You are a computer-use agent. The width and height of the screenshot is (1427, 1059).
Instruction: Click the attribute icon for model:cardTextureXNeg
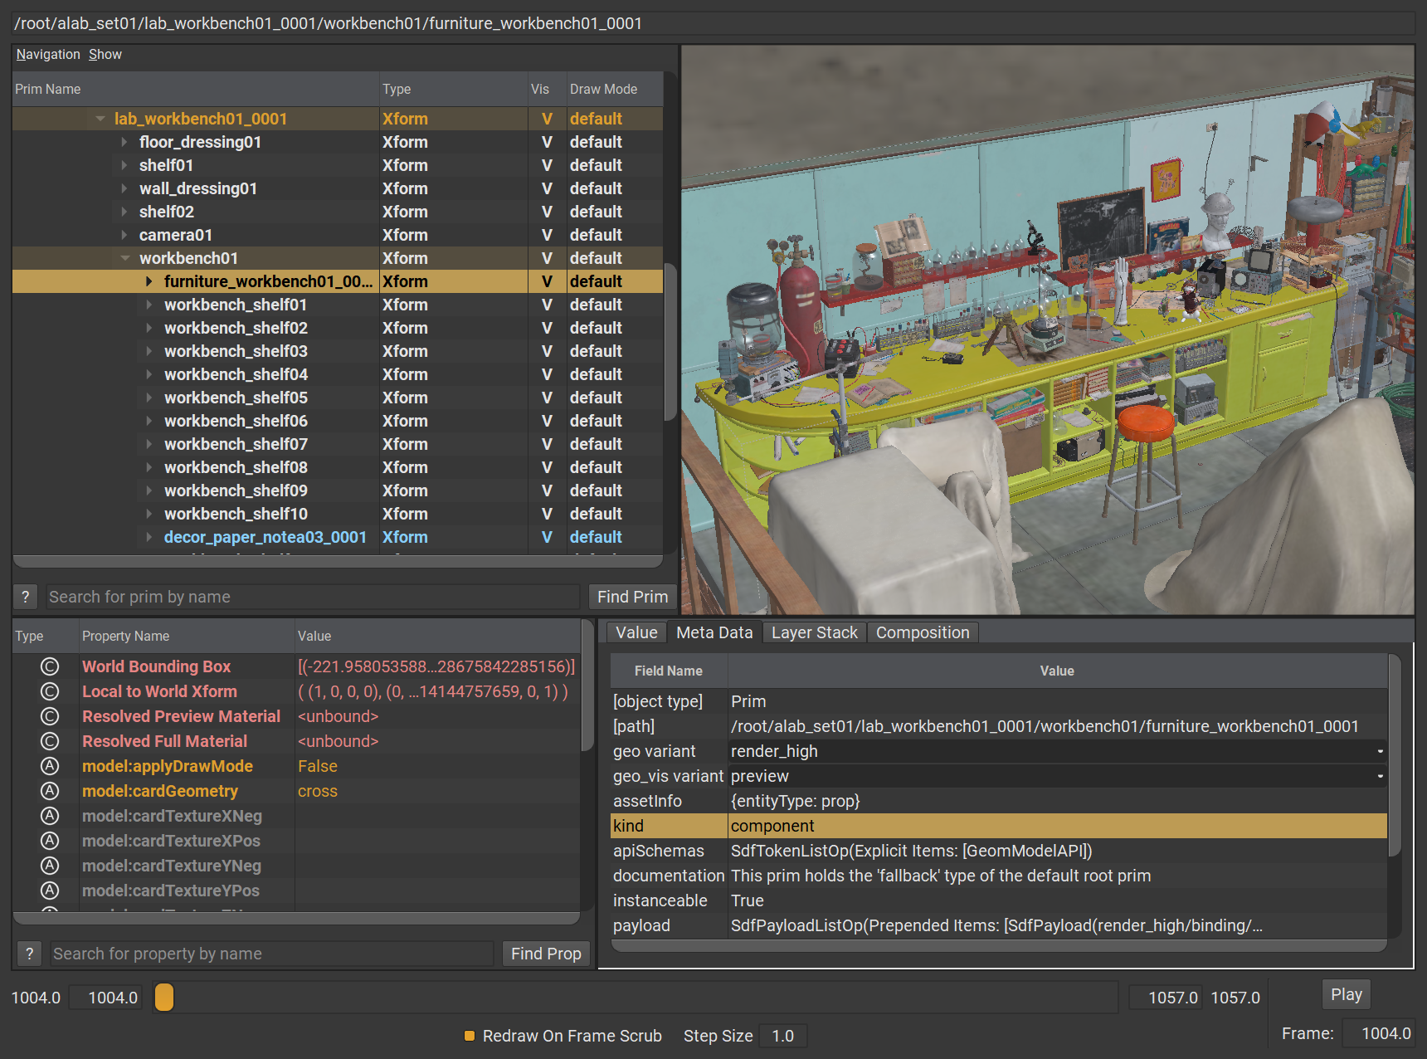tap(50, 816)
